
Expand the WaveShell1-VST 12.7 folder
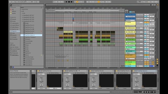click(22, 15)
